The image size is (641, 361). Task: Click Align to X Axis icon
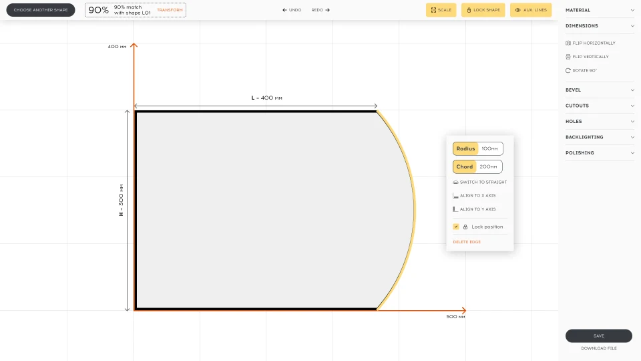pos(455,196)
